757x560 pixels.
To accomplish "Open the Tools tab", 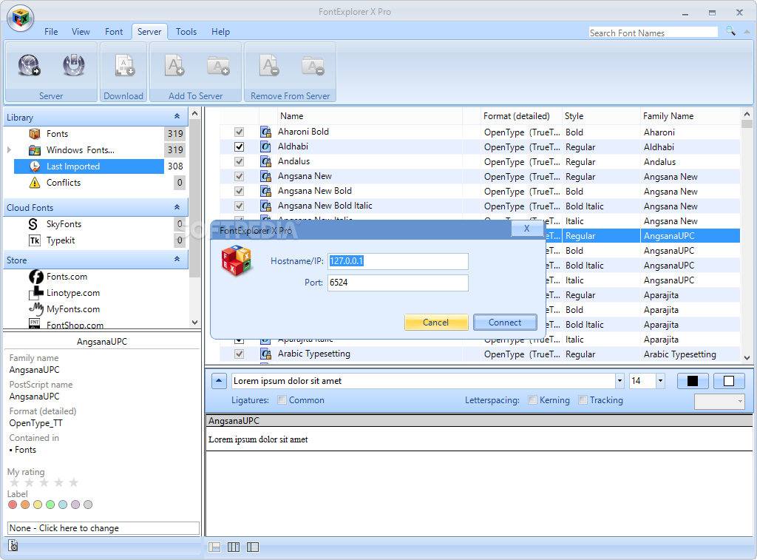I will [x=186, y=32].
